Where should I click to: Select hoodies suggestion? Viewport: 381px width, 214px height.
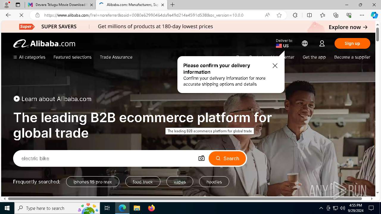click(214, 182)
